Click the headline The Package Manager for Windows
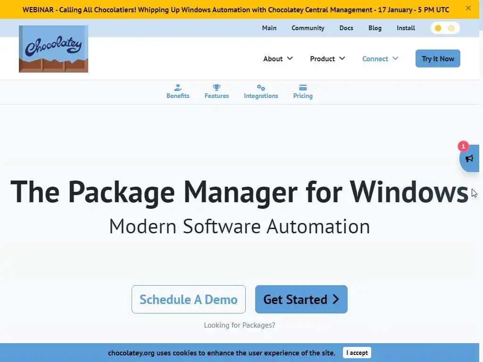The image size is (483, 362). 239,192
